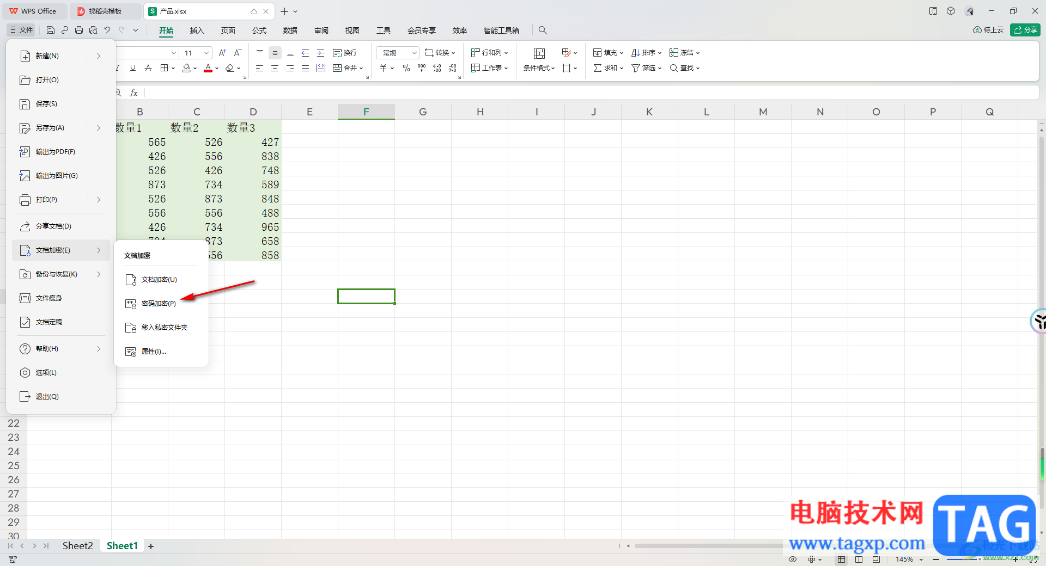Add a new sheet with plus icon
Viewport: 1046px width, 566px height.
pyautogui.click(x=151, y=546)
